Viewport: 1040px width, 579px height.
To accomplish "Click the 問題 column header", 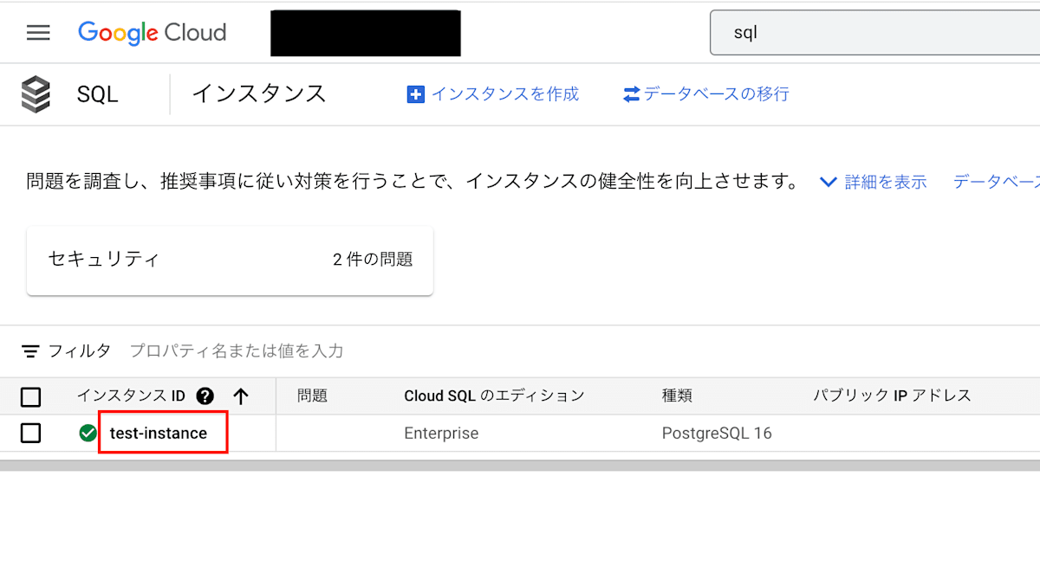I will click(312, 396).
